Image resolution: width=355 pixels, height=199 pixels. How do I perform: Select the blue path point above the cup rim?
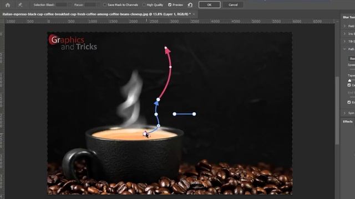point(159,126)
